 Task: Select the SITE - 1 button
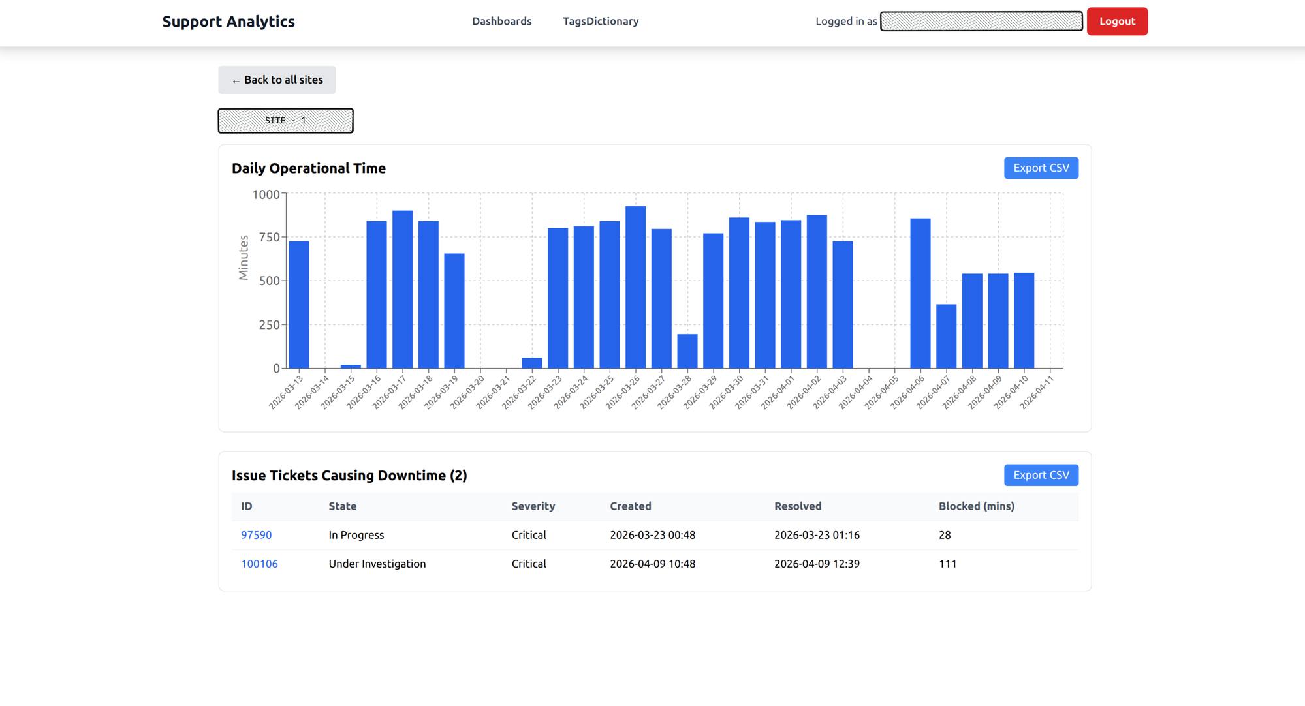click(x=285, y=120)
